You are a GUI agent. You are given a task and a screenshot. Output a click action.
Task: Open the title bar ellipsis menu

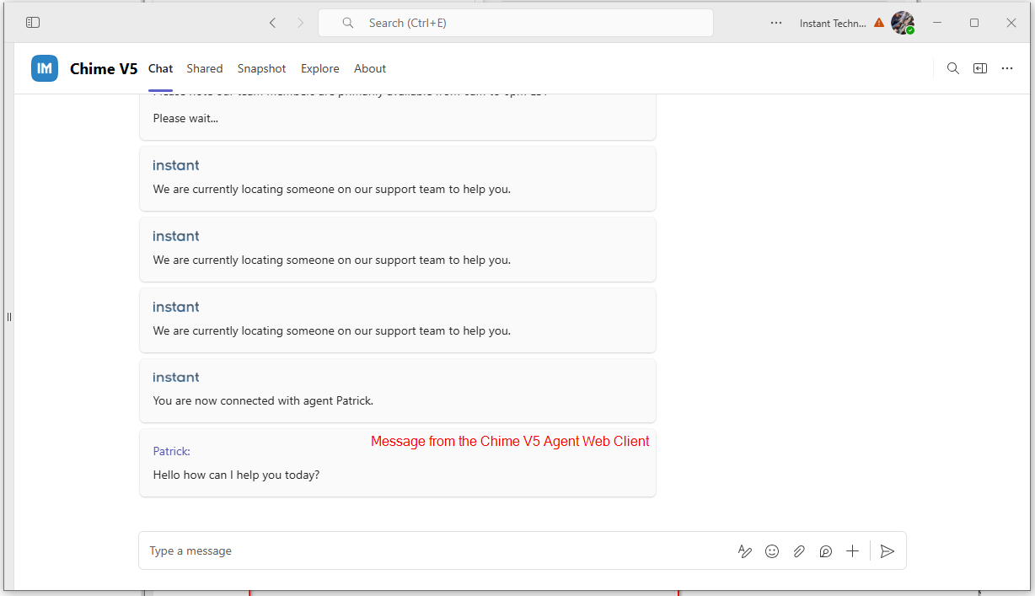pos(776,23)
